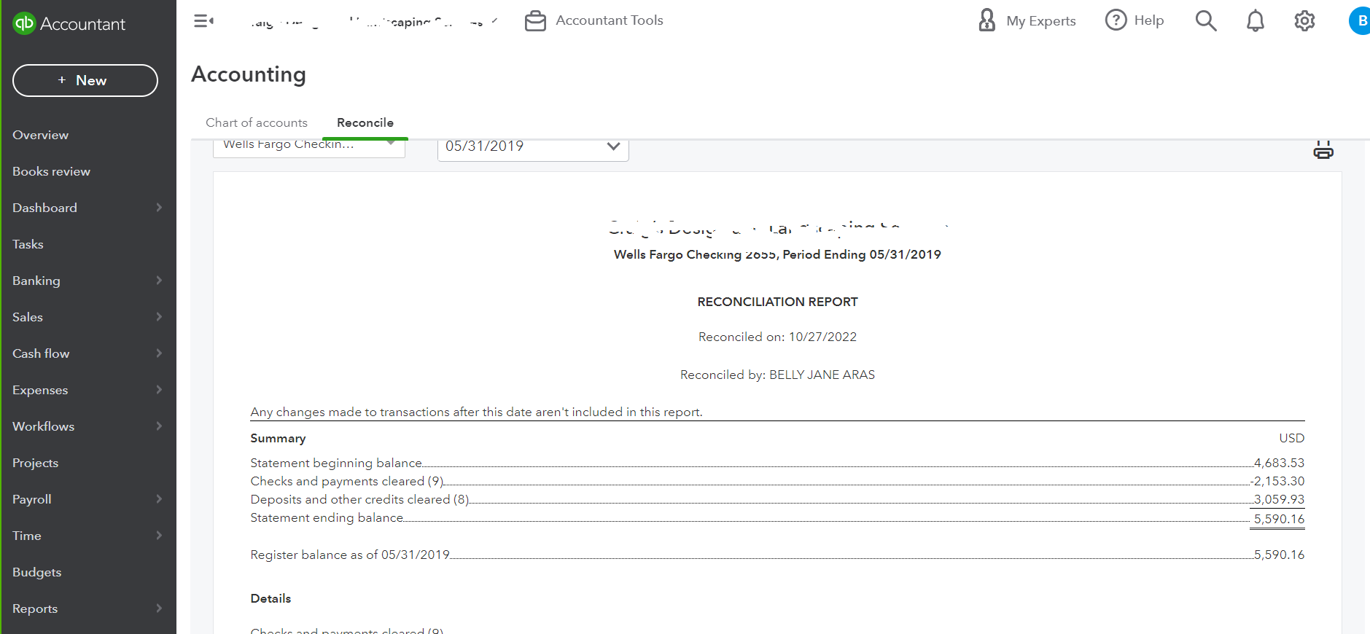Image resolution: width=1370 pixels, height=634 pixels.
Task: Expand the Sales submenu chevron
Action: click(159, 317)
